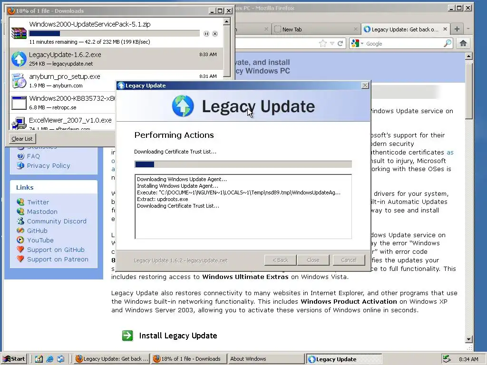Cancel the Windows2000-UpdateServicePack download
The height and width of the screenshot is (365, 487).
215,34
